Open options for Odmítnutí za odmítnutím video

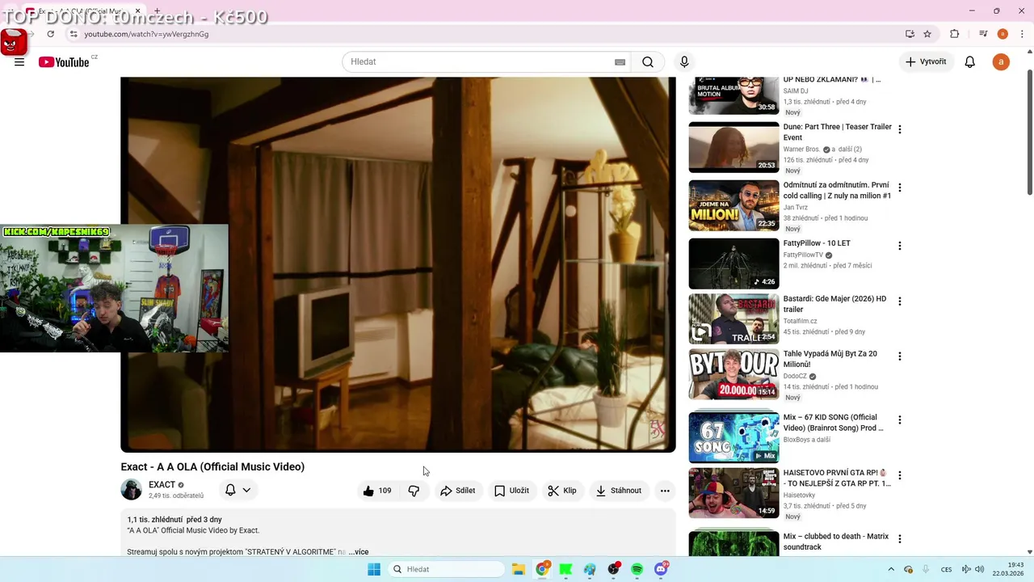(899, 188)
